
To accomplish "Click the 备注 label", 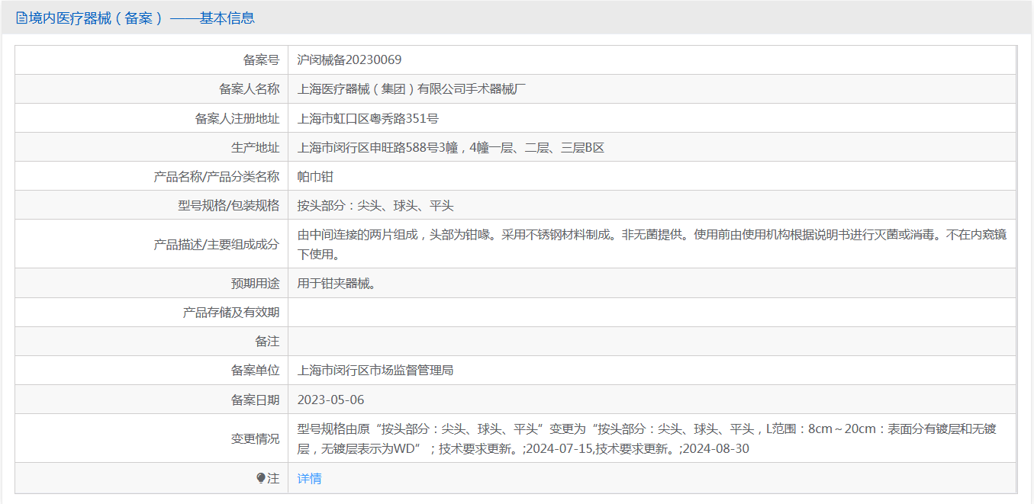I will pyautogui.click(x=267, y=342).
